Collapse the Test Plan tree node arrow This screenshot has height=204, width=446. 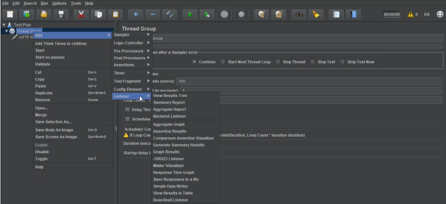pos(4,25)
